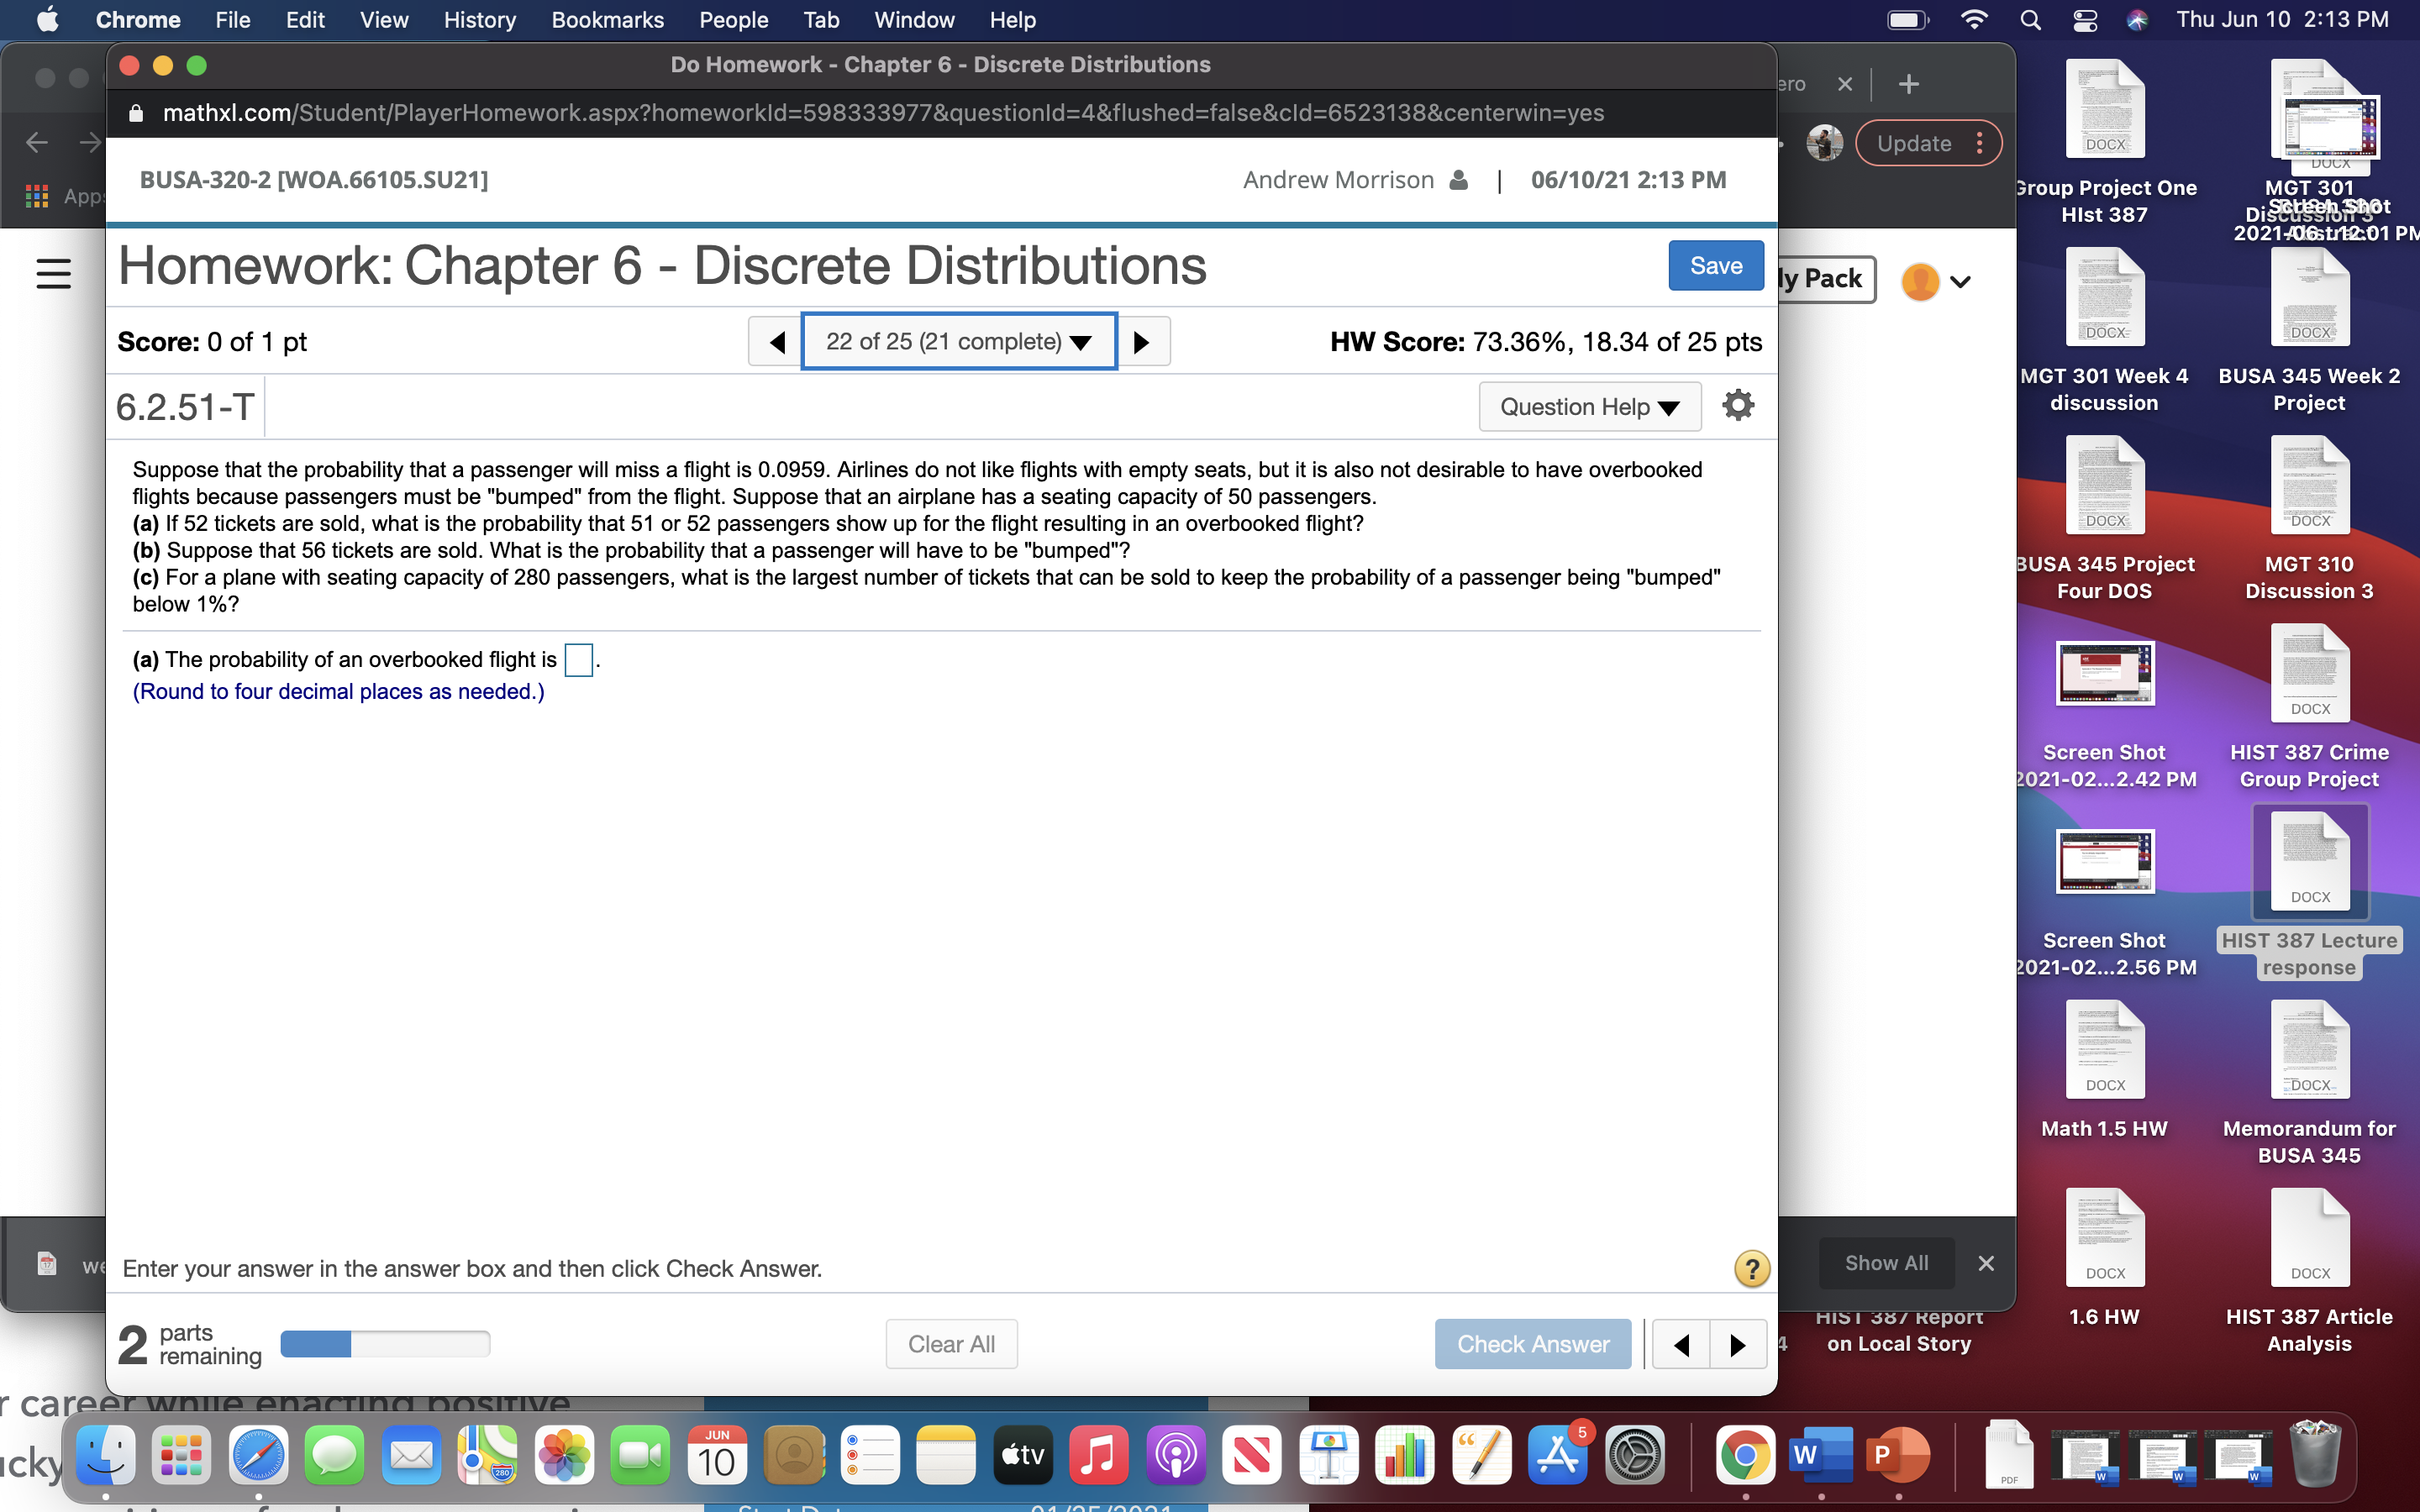The image size is (2420, 1512).
Task: Click the yellow help question mark icon
Action: 1751,1268
